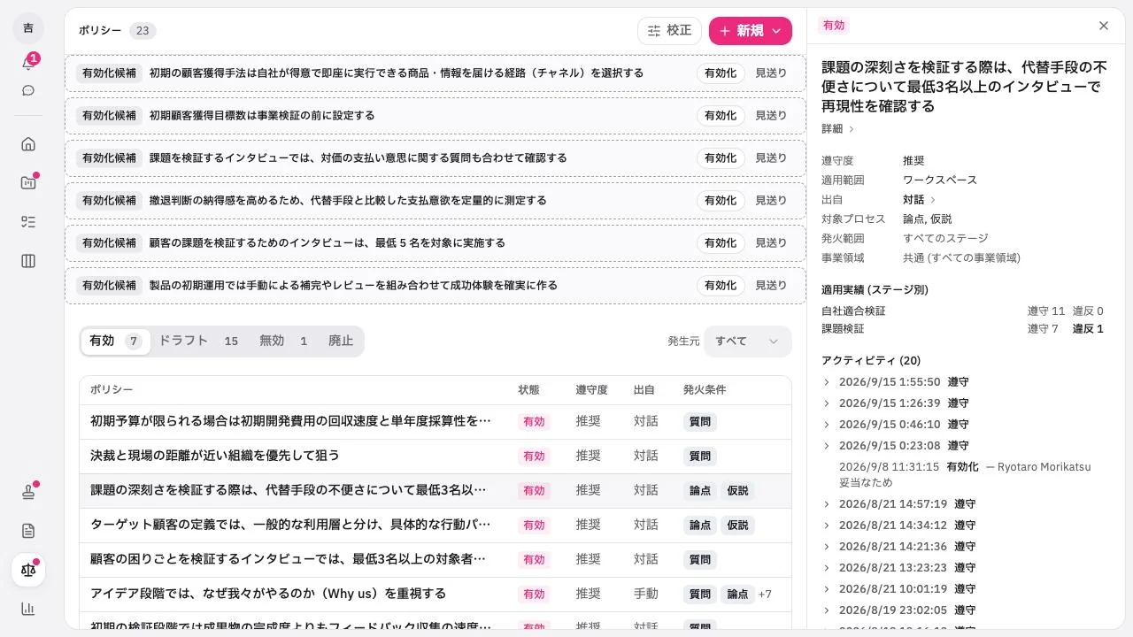Image resolution: width=1133 pixels, height=637 pixels.
Task: Go to home icon in sidebar
Action: [x=28, y=144]
